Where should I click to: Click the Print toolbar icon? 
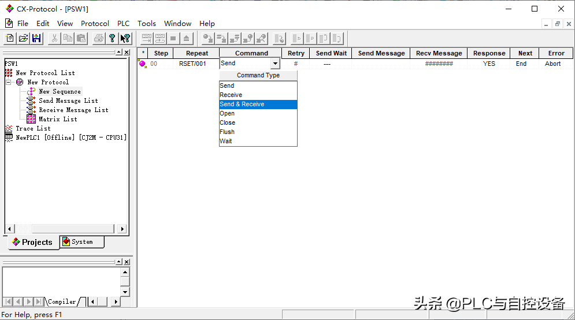[99, 39]
